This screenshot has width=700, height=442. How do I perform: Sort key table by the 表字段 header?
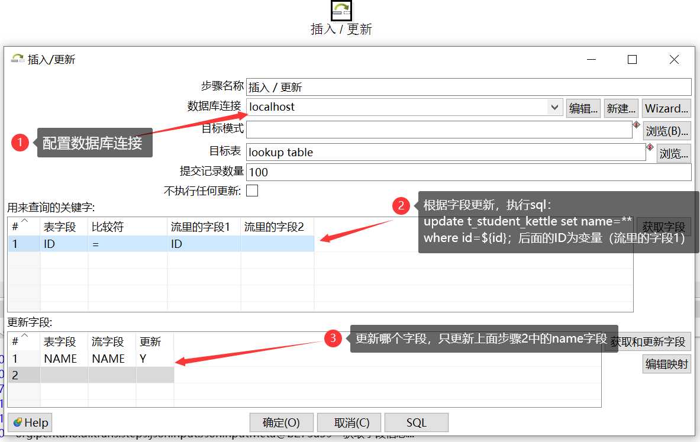point(64,227)
